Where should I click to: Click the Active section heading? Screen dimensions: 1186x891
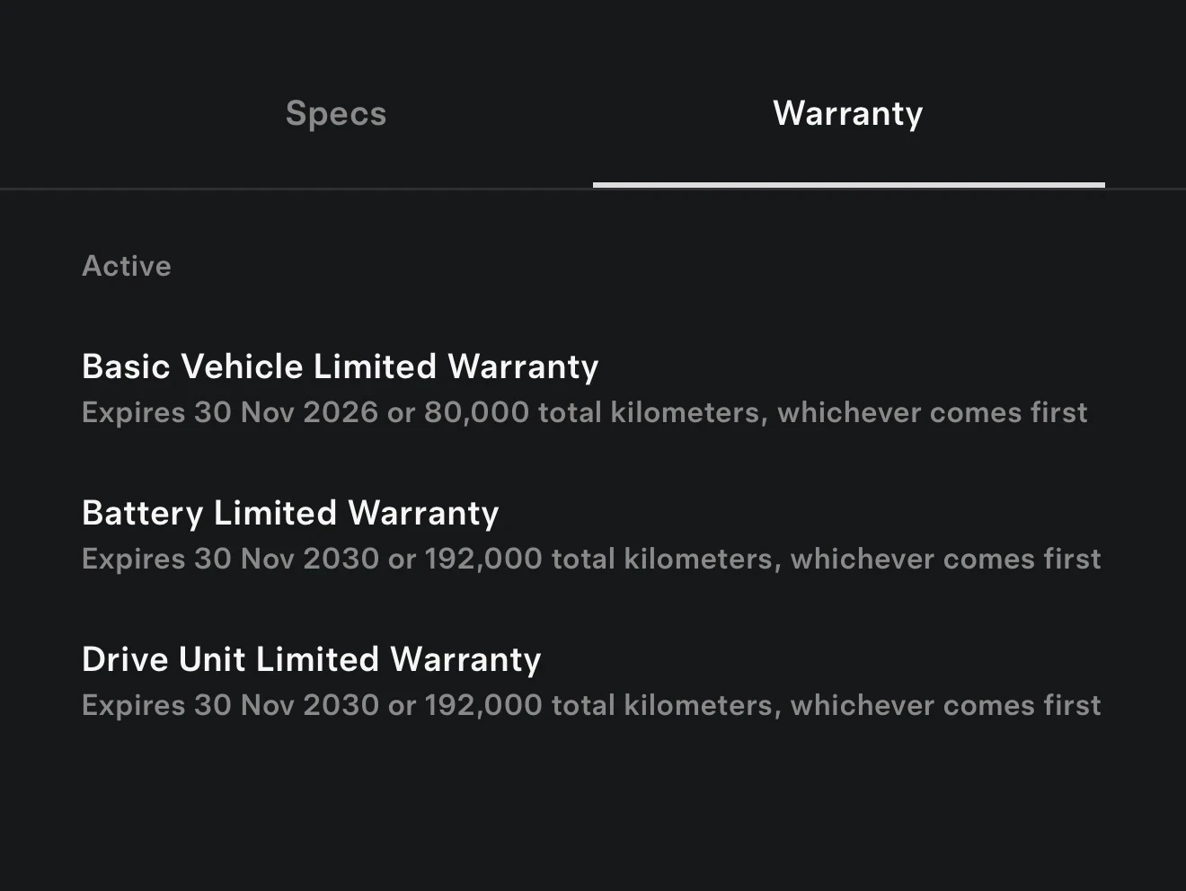coord(127,266)
